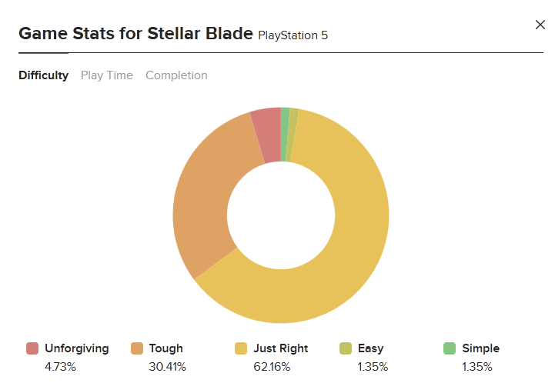The width and height of the screenshot is (555, 383).
Task: Click the 62.16% value under Just Right
Action: point(272,367)
